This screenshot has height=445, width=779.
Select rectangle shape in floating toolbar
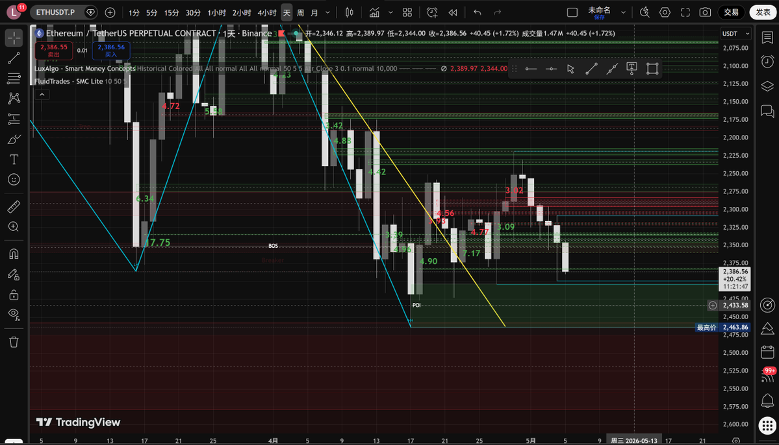652,69
